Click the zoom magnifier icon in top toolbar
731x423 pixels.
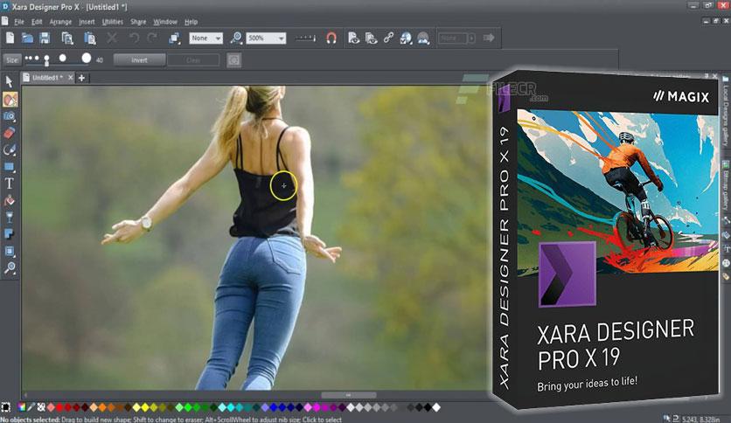(x=236, y=38)
